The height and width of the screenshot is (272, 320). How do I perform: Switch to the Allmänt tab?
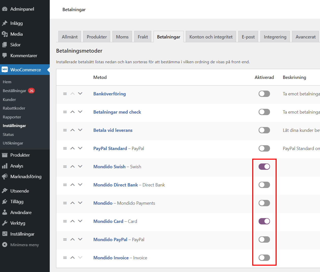70,37
